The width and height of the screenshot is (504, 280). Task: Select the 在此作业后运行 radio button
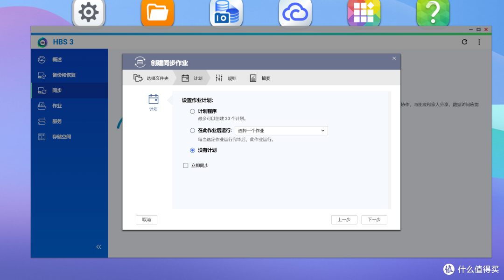tap(192, 131)
